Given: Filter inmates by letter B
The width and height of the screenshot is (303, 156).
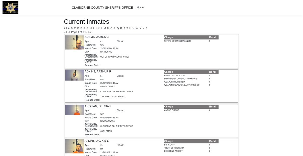Looking at the screenshot, I should coord(72,28).
